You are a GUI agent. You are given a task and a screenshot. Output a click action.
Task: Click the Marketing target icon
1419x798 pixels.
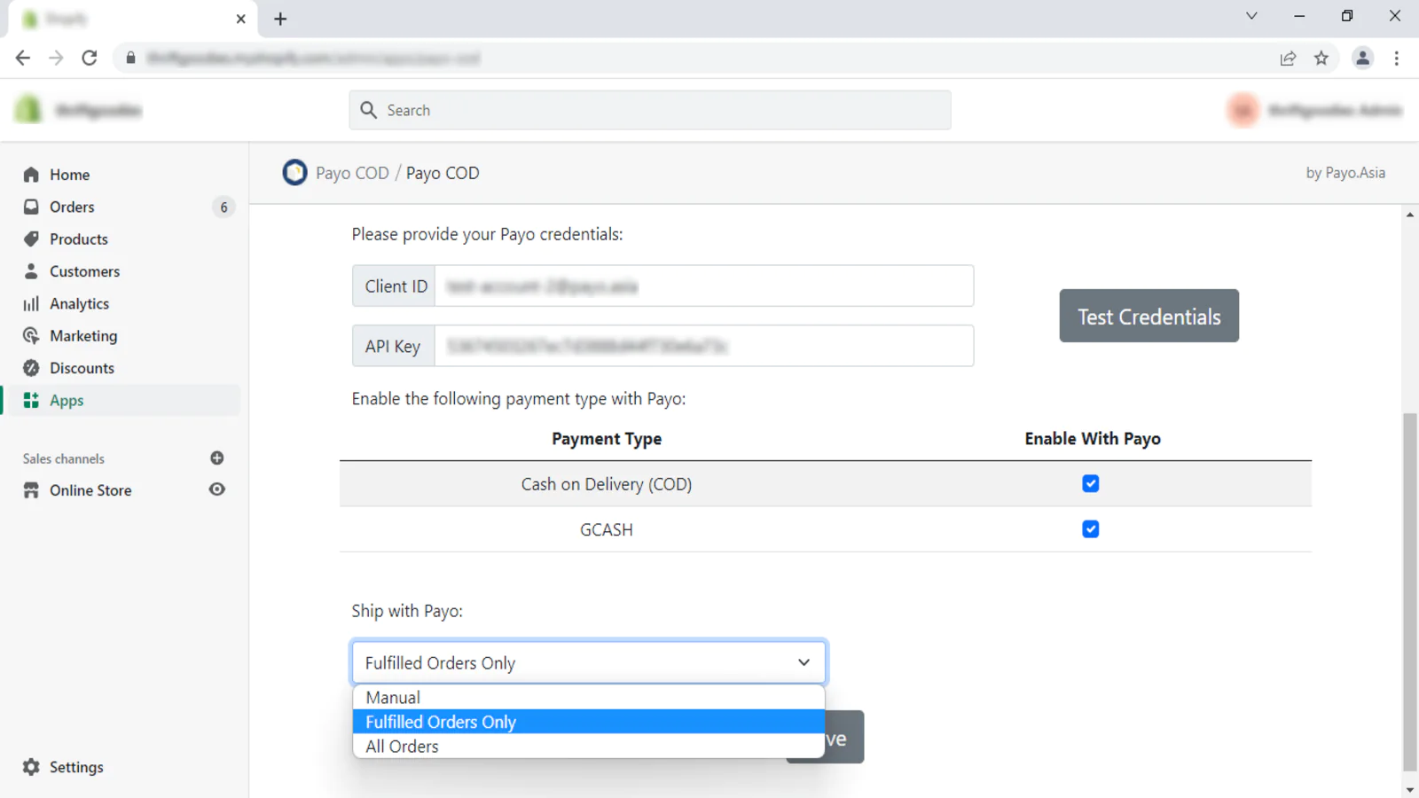31,336
